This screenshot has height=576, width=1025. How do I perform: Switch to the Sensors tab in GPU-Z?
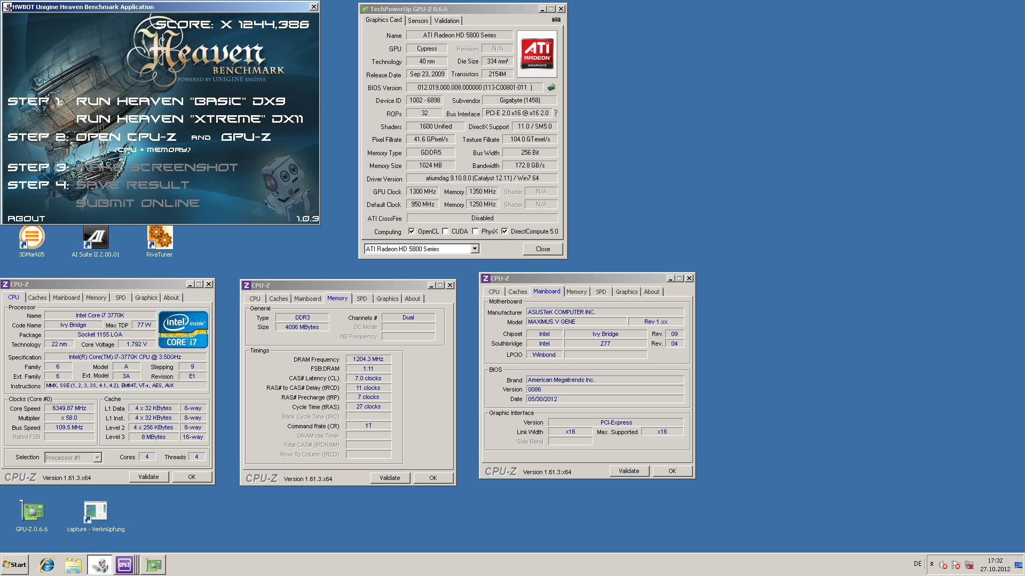point(418,21)
